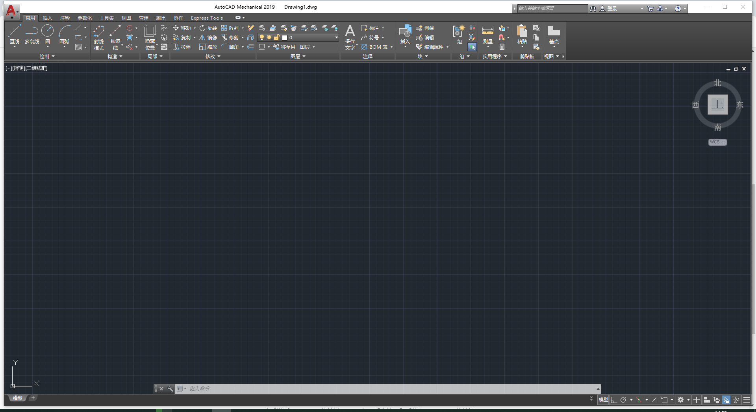Viewport: 756px width, 412px height.
Task: Click the 组 (Group) icon
Action: [x=459, y=31]
